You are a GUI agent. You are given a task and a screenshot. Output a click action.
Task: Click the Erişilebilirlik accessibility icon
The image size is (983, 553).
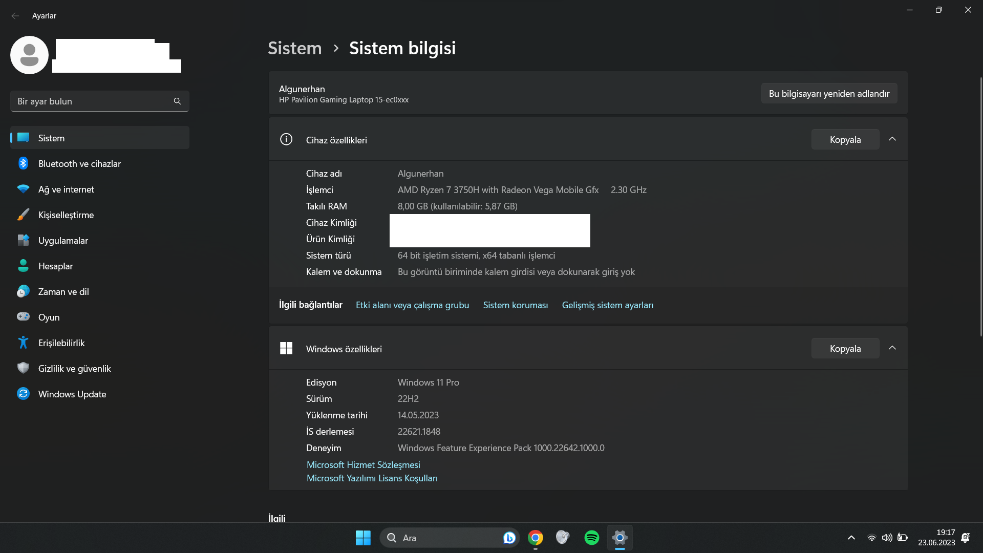[23, 343]
